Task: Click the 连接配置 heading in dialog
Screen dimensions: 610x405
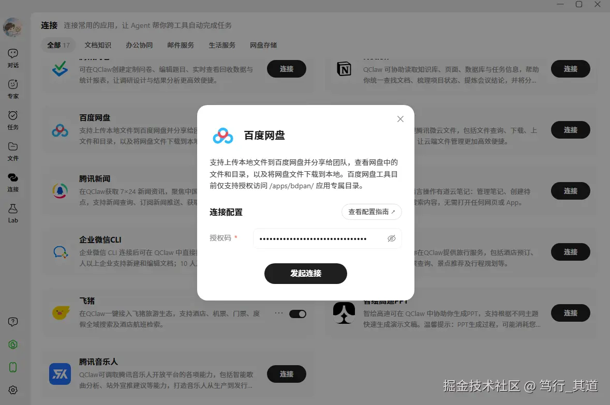Action: click(x=226, y=212)
